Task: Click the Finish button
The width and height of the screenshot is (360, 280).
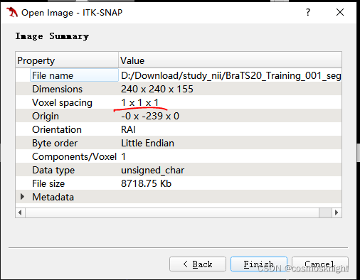Action: pos(259,264)
